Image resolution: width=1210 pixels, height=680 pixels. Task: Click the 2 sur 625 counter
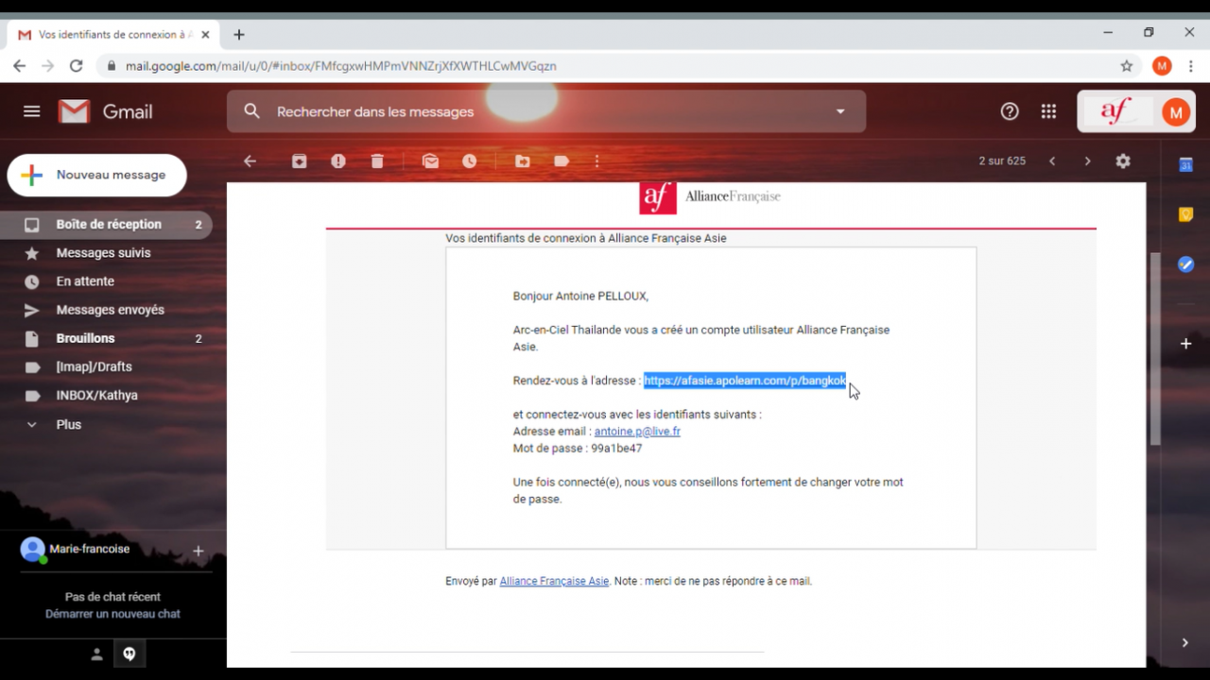[1002, 161]
